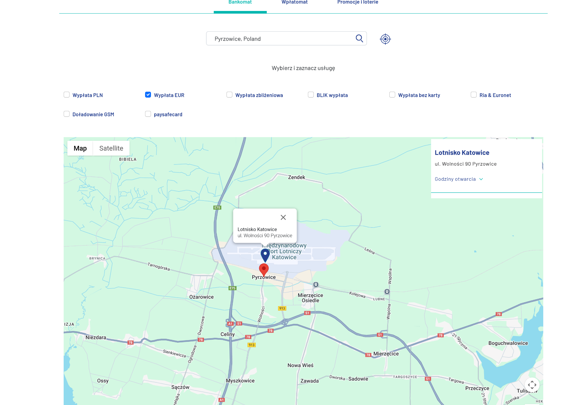Click chevron next to Godziny otwarcia

coord(481,179)
